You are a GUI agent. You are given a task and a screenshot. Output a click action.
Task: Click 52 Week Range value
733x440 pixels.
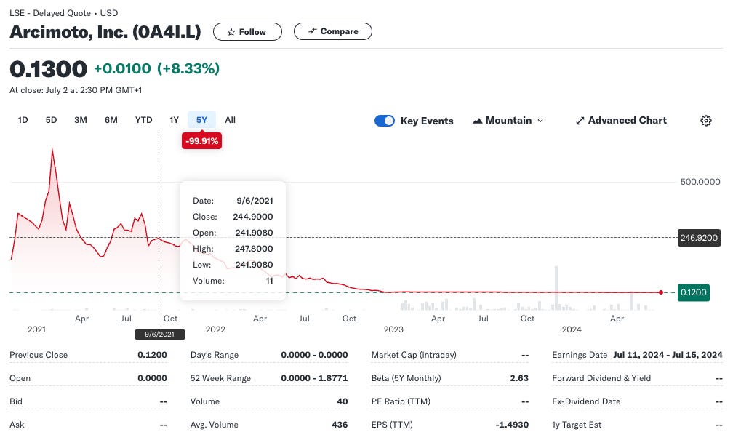(314, 378)
